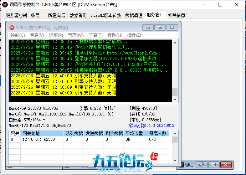Screen dimensions: 246x175
Task: Open the 管理(M) menu
Action: point(76,35)
